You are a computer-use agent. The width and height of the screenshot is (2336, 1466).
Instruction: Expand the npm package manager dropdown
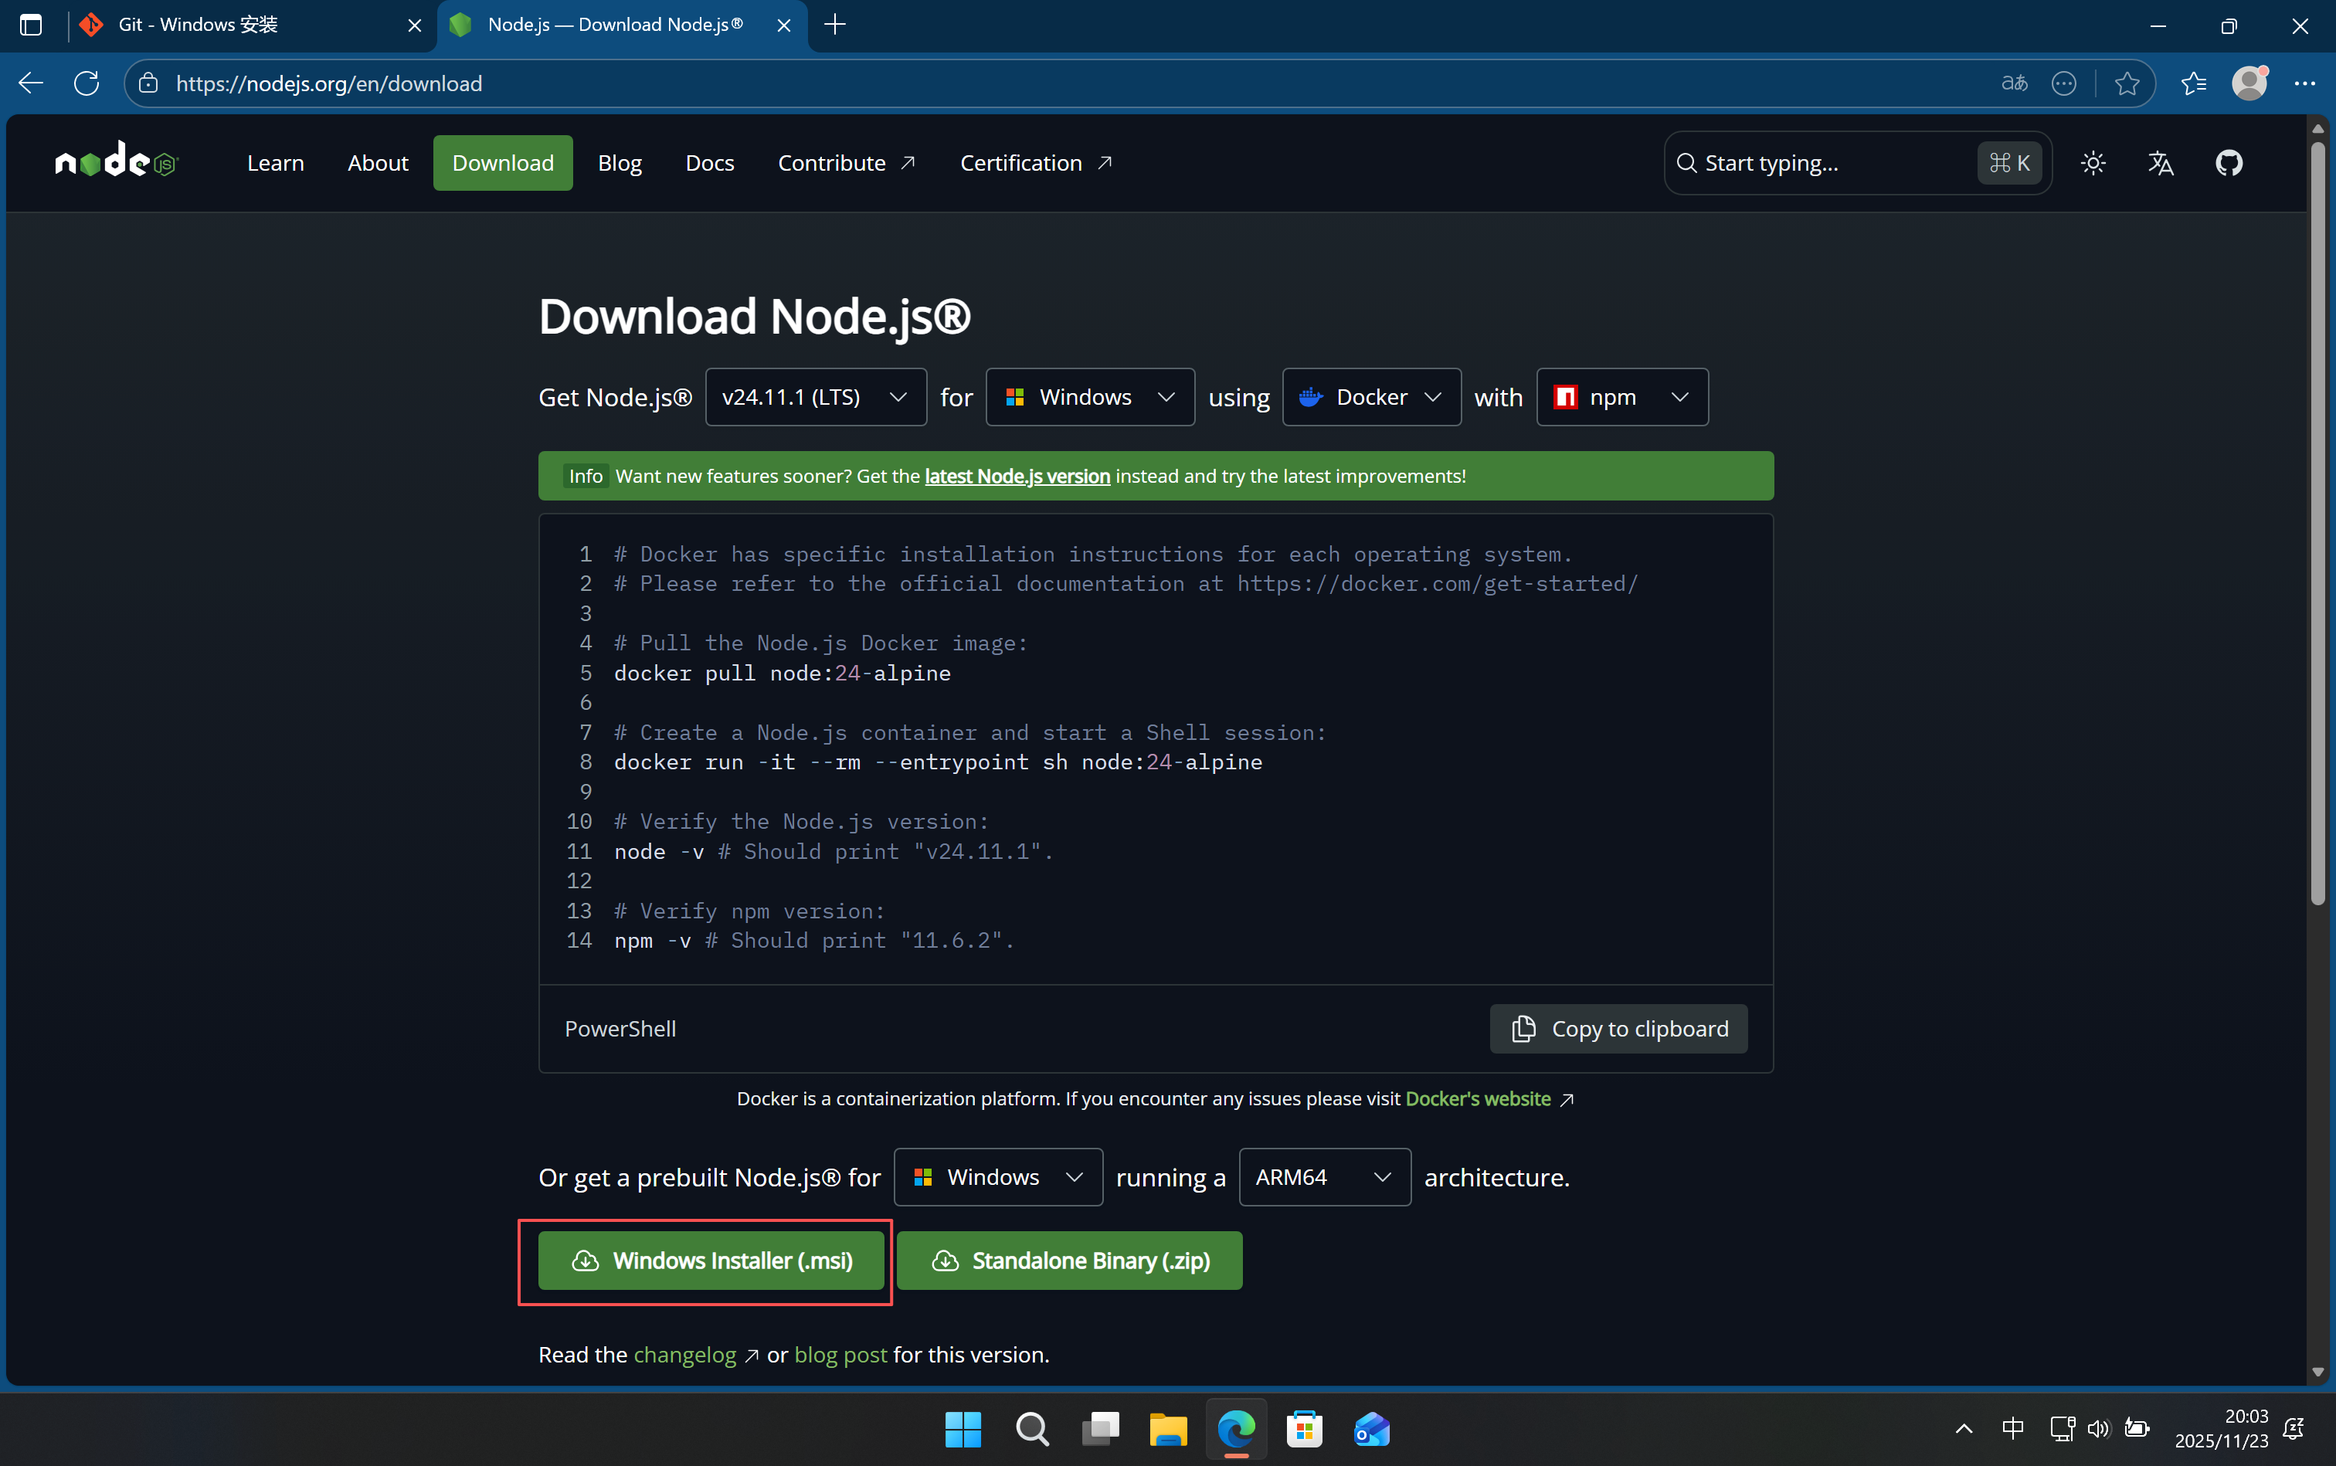pyautogui.click(x=1622, y=396)
